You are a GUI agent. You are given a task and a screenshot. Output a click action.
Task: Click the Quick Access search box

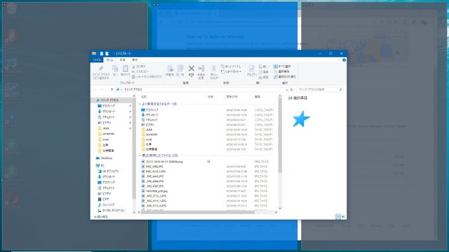tap(318, 89)
